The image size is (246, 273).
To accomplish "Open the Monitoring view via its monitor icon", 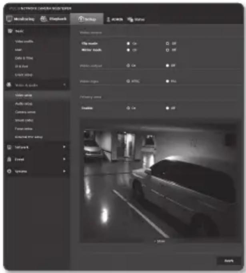I will pyautogui.click(x=9, y=18).
